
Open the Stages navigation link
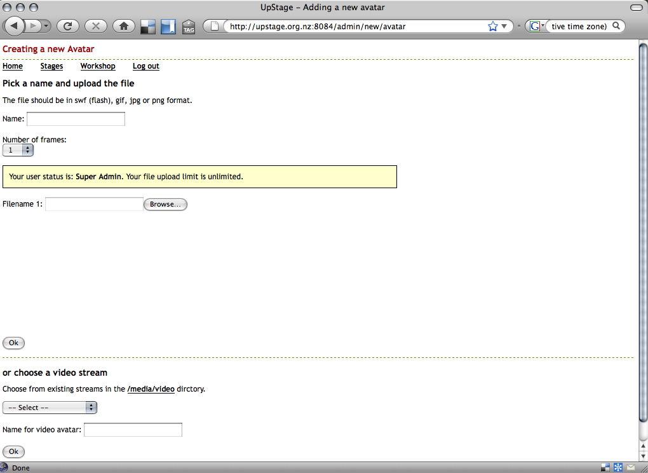(51, 66)
